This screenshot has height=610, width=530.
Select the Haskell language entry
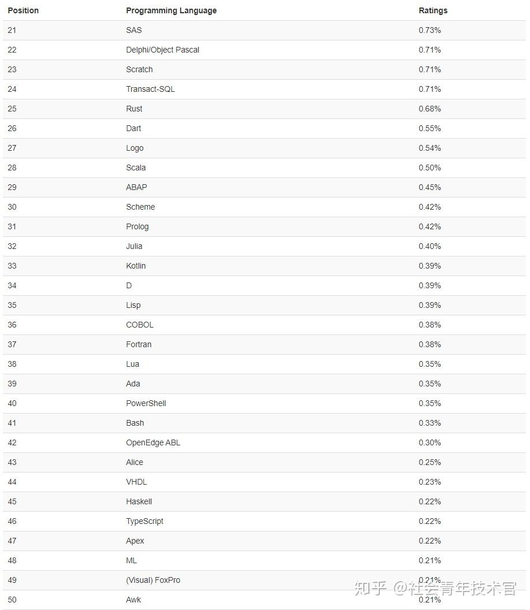pos(139,501)
